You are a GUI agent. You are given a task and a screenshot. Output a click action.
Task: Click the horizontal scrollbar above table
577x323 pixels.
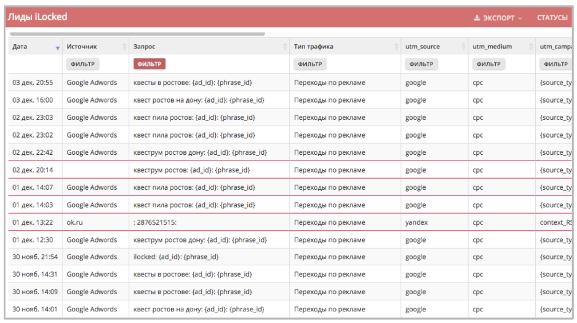pyautogui.click(x=137, y=34)
